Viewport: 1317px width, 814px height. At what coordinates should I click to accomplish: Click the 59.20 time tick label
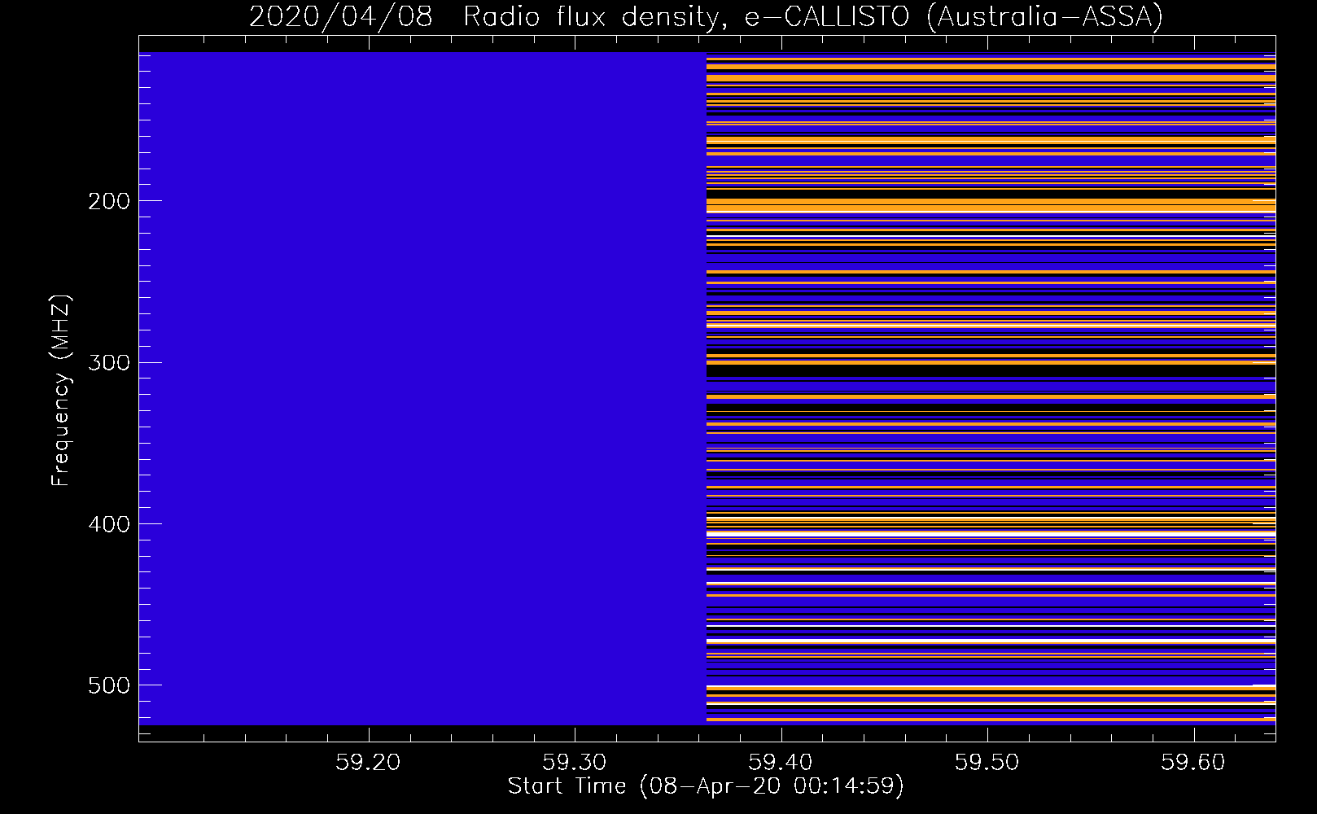point(369,762)
